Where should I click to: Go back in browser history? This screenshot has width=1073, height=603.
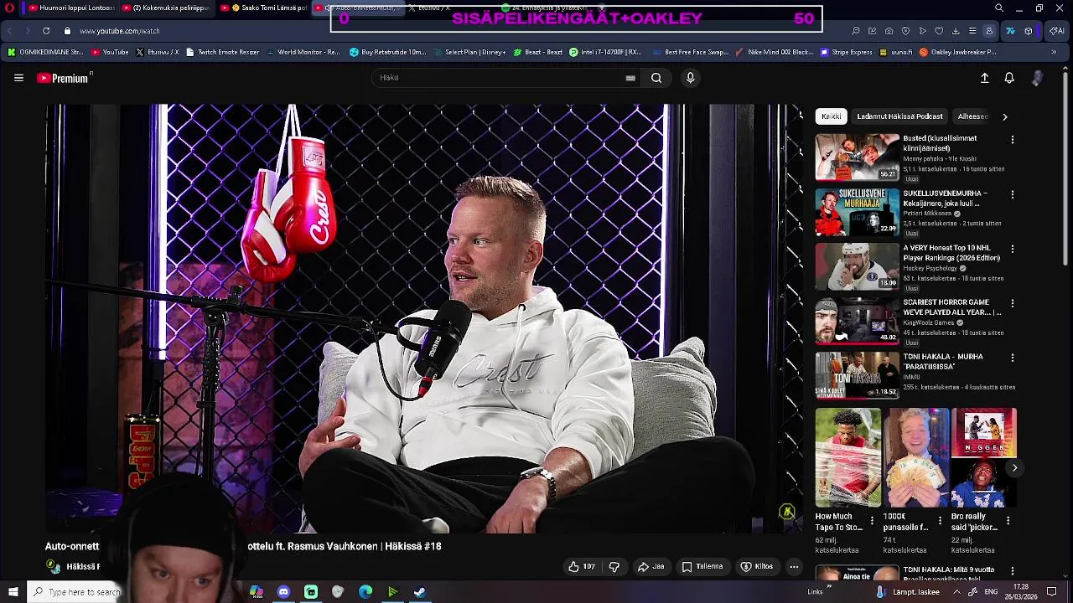[9, 31]
